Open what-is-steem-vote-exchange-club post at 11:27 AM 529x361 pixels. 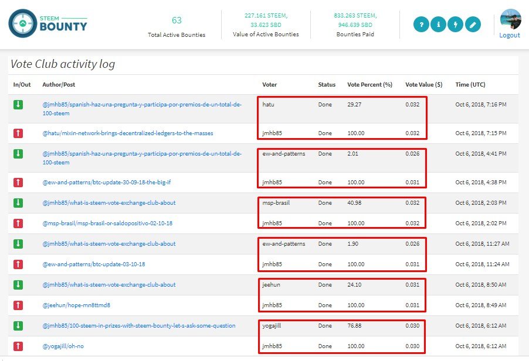(x=109, y=244)
